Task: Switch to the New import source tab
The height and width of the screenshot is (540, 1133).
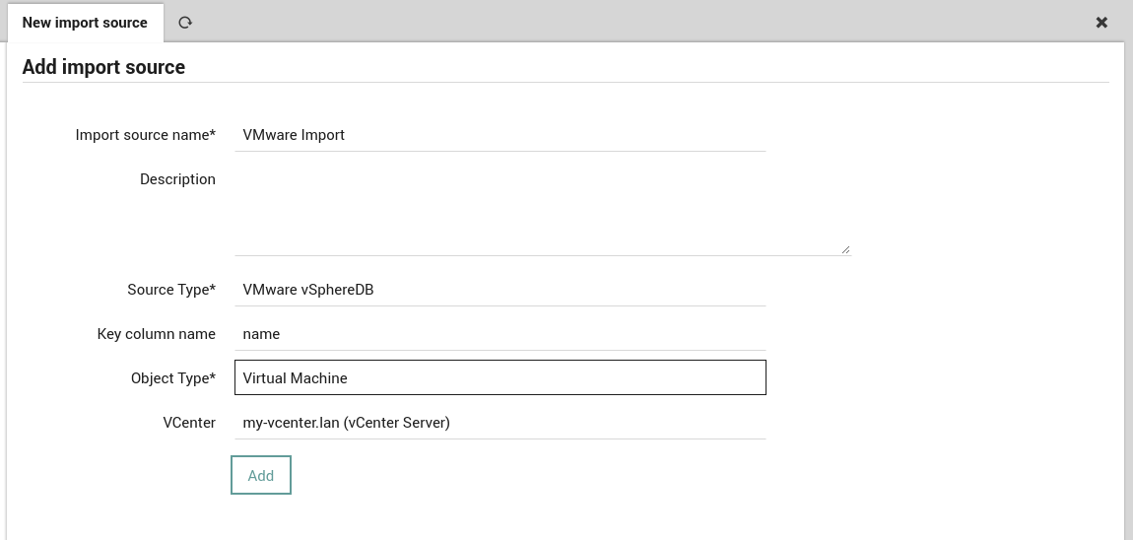Action: tap(85, 23)
